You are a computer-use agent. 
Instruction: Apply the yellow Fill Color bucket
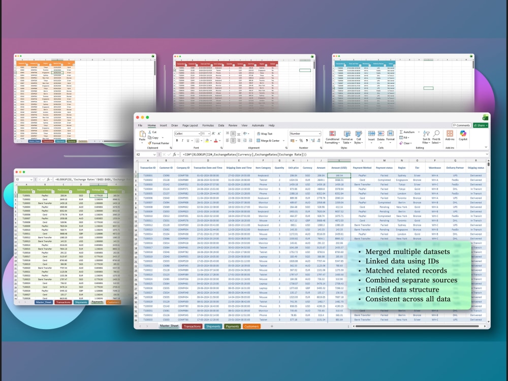(207, 141)
